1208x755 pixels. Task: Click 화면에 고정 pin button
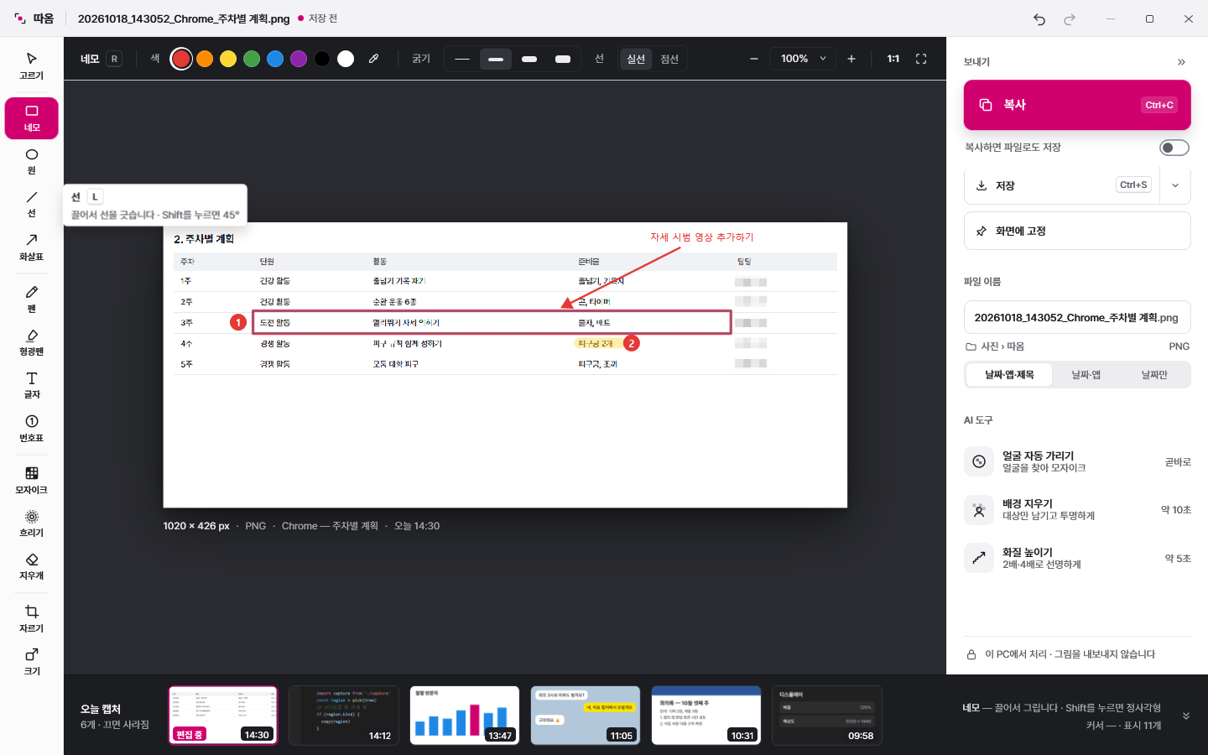(x=1077, y=231)
